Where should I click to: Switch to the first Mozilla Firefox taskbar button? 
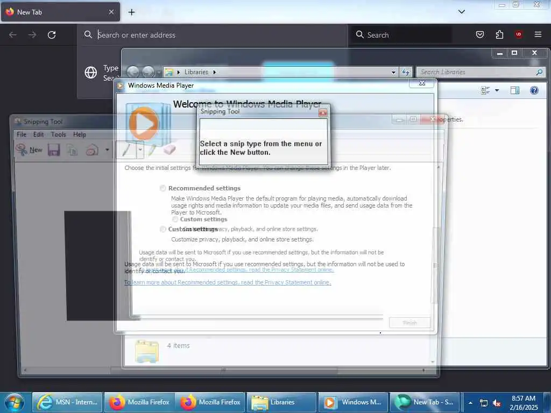pos(139,402)
